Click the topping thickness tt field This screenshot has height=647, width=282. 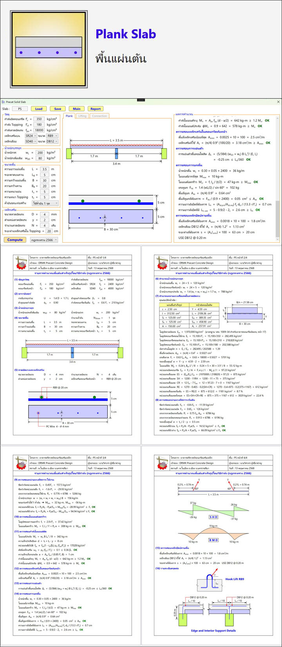tap(45, 197)
